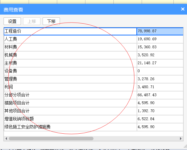Select the 其他项目合计 row label
The image size is (187, 150).
coord(17,111)
